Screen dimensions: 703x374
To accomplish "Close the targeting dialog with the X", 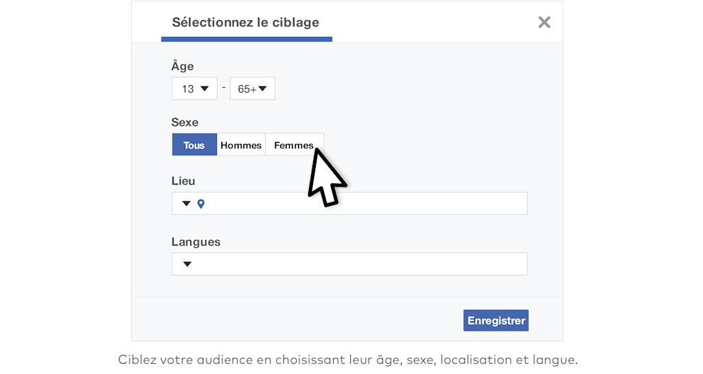I will coord(544,23).
